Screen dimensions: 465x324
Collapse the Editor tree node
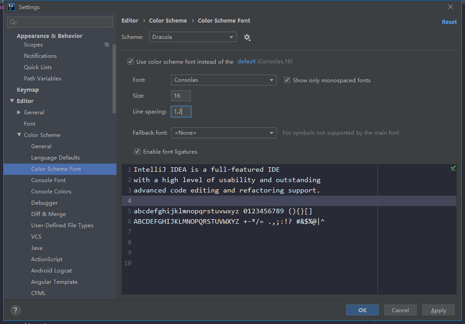point(12,101)
